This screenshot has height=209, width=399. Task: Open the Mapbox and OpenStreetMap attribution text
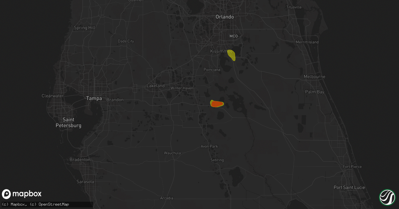tap(35, 204)
